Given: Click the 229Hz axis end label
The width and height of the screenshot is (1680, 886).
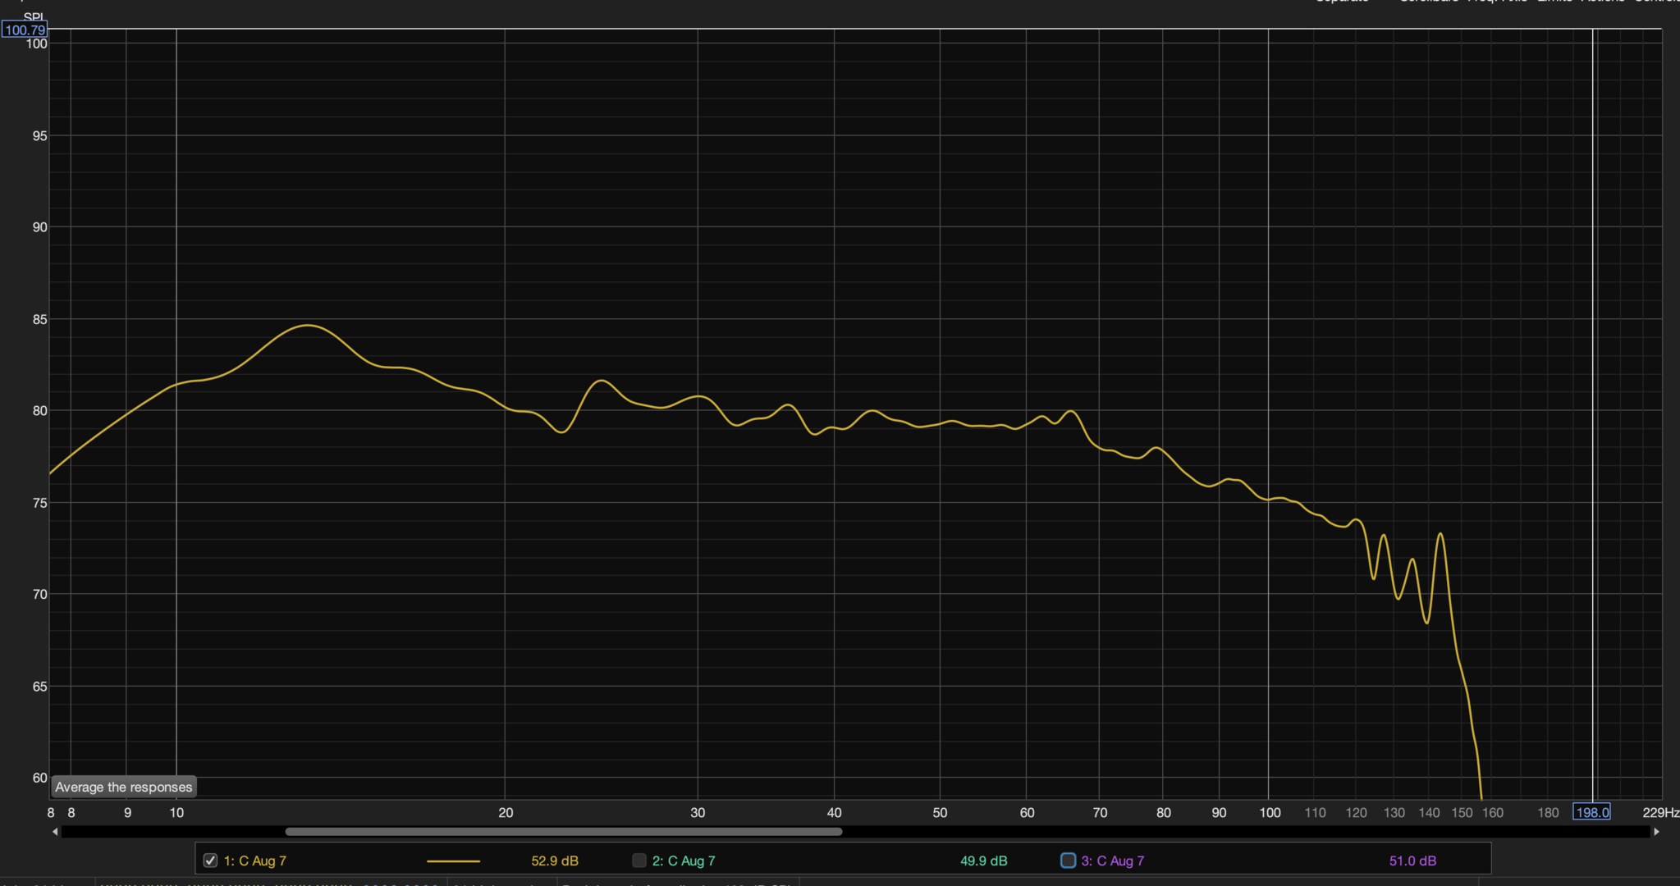Looking at the screenshot, I should click(1660, 812).
